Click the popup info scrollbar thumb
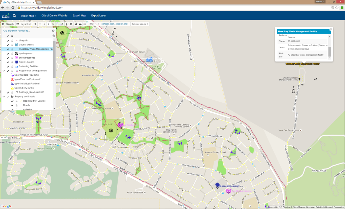 point(330,51)
